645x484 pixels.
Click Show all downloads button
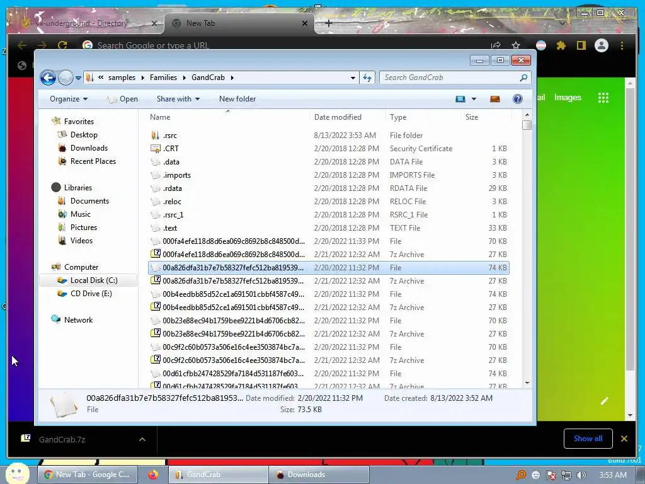tap(588, 439)
